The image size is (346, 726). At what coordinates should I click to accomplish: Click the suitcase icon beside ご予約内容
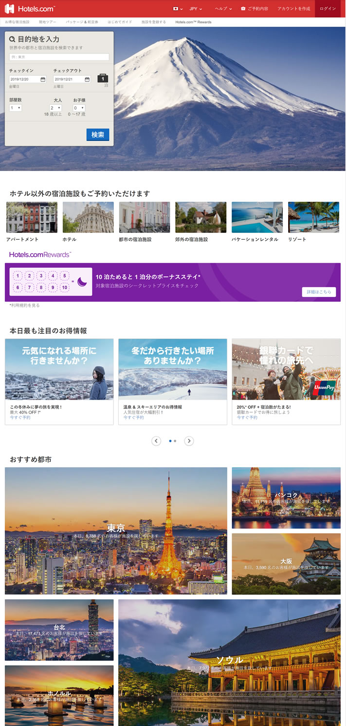click(x=243, y=9)
